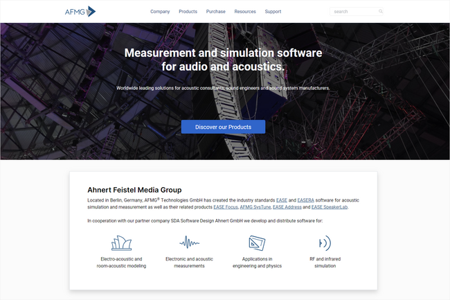Click the text RF and infrared simulation

pos(325,263)
